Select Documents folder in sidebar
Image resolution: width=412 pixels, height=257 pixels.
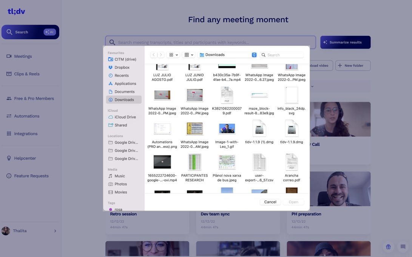point(124,92)
